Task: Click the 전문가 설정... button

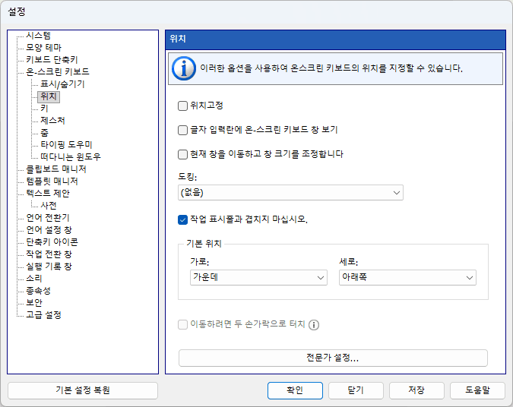Action: pos(333,358)
